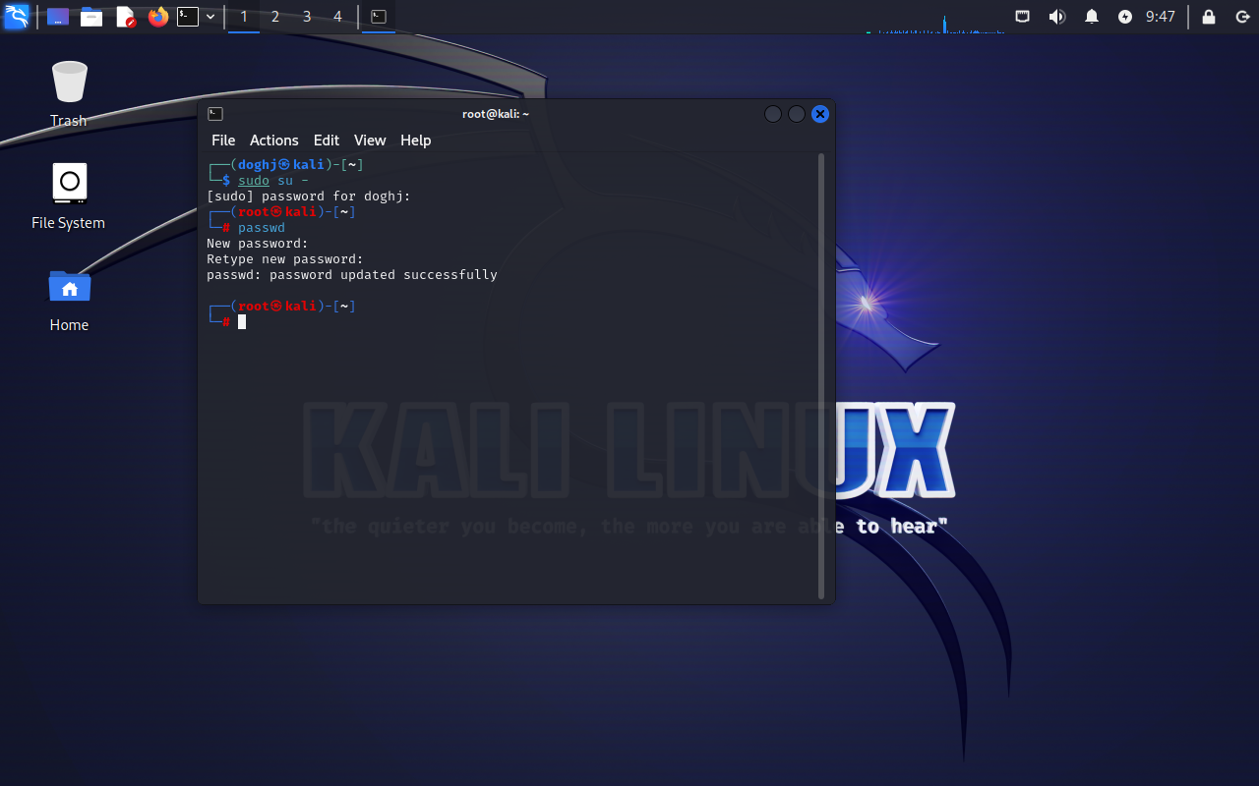1259x786 pixels.
Task: Click the 'root@kali: ~' window title
Action: click(496, 114)
